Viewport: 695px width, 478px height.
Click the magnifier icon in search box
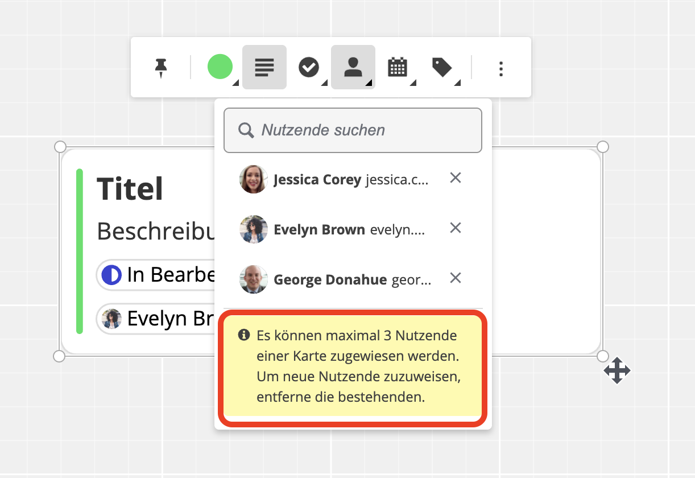tap(246, 130)
